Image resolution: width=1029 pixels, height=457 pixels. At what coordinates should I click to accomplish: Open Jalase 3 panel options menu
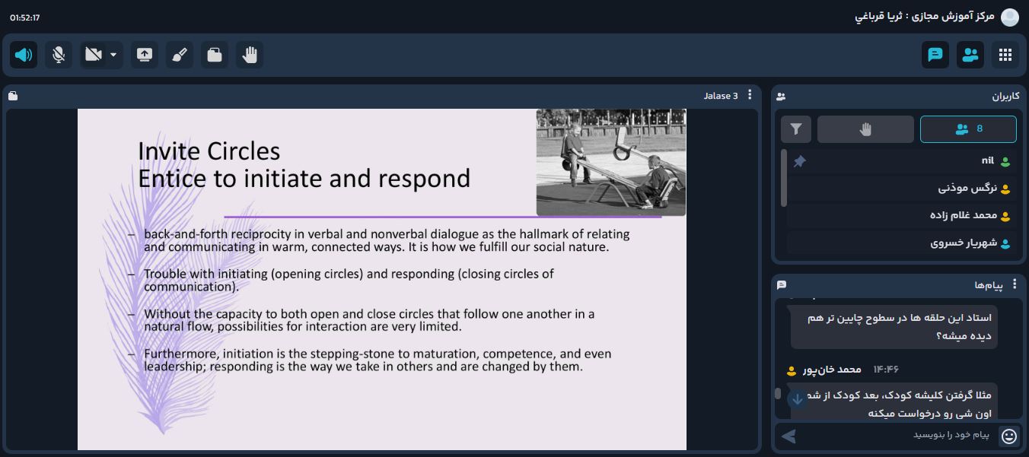pyautogui.click(x=750, y=95)
